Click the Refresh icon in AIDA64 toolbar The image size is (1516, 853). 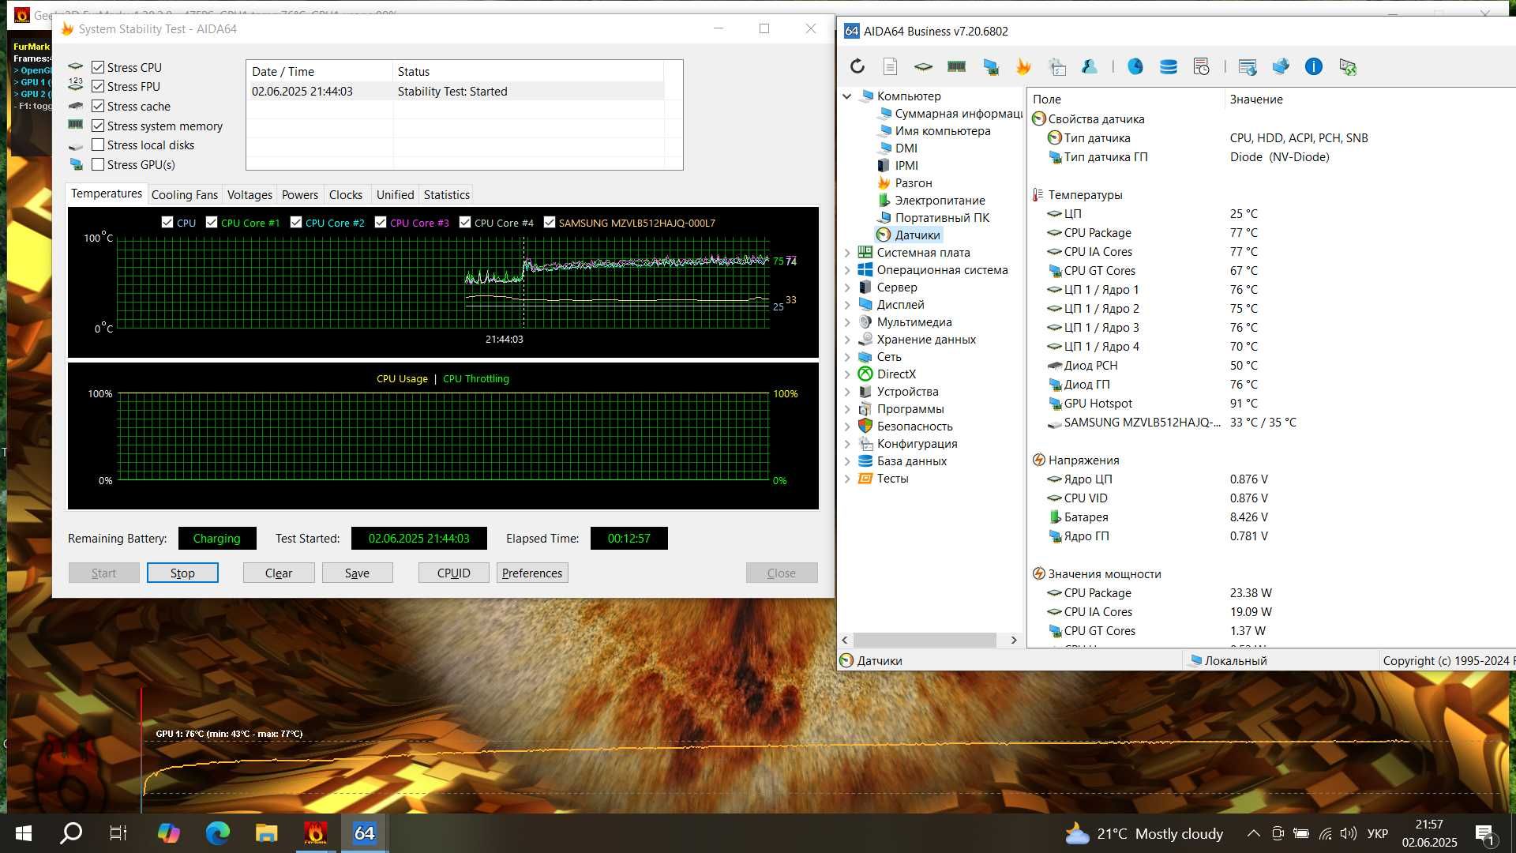[x=857, y=67]
